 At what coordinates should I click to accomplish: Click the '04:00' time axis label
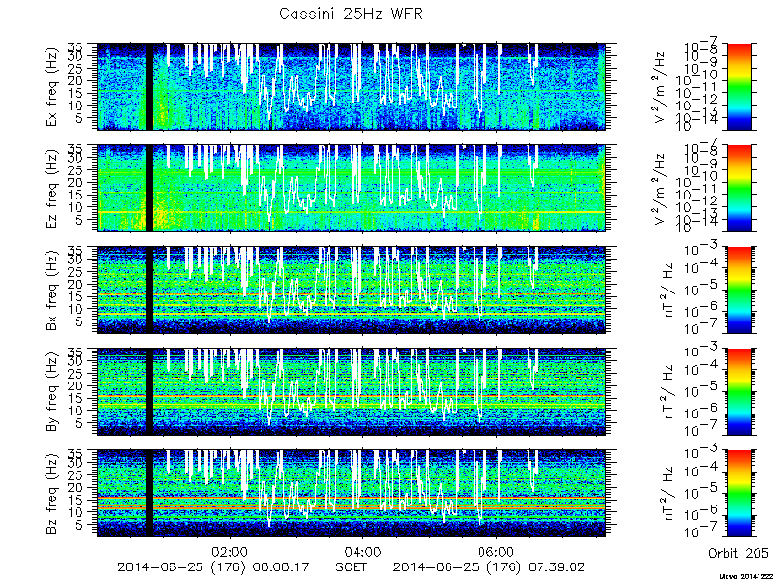(363, 551)
